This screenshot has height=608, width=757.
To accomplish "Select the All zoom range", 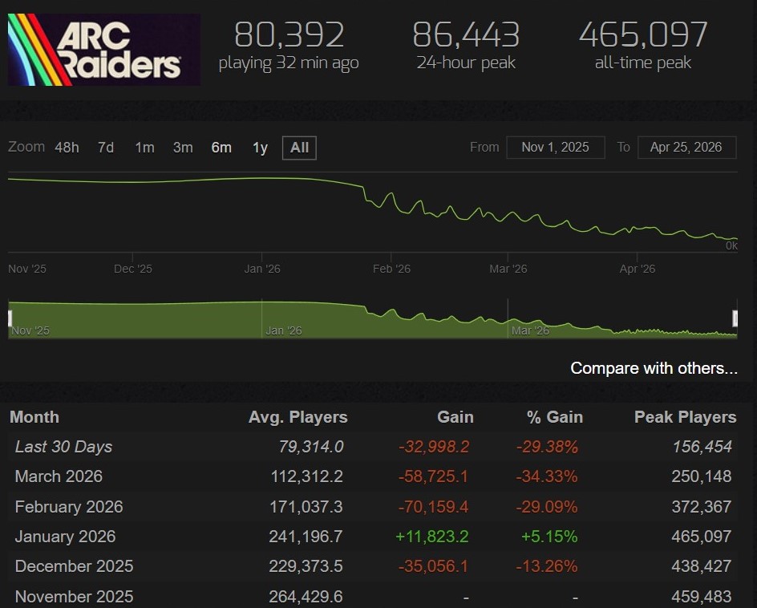I will pos(299,148).
